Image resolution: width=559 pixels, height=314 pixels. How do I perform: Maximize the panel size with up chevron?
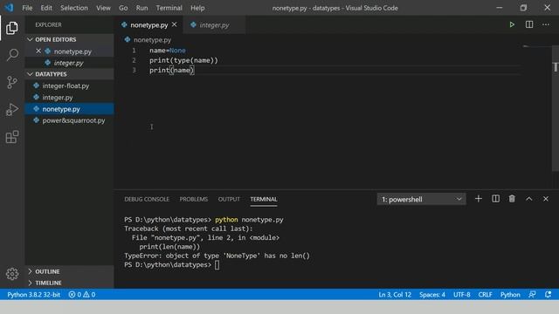(x=529, y=199)
